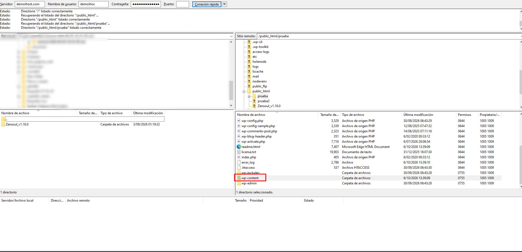Click the text document icon for license.txt

[x=239, y=152]
